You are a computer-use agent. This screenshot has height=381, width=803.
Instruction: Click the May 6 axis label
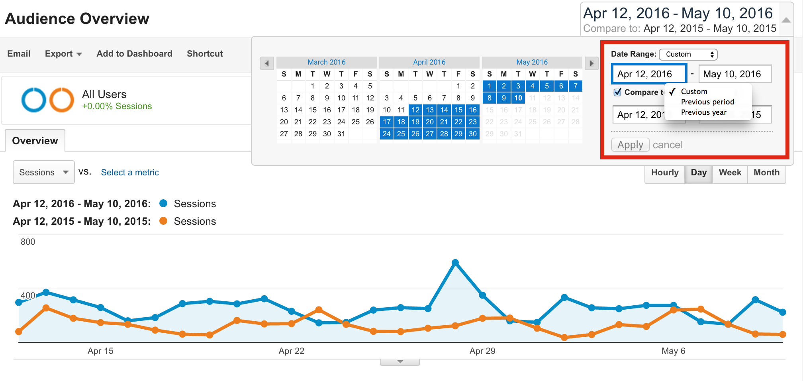click(x=674, y=351)
